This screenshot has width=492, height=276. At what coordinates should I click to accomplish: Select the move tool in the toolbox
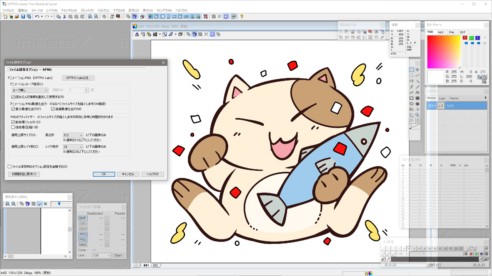pyautogui.click(x=417, y=70)
